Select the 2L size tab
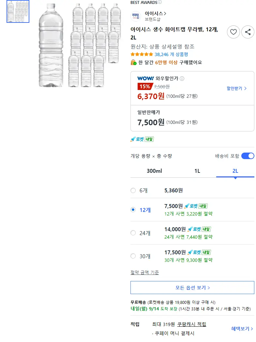 (x=235, y=171)
